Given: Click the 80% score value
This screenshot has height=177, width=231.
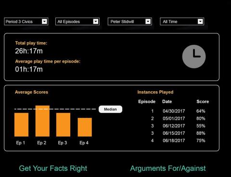Looking at the screenshot, I should pyautogui.click(x=201, y=118).
